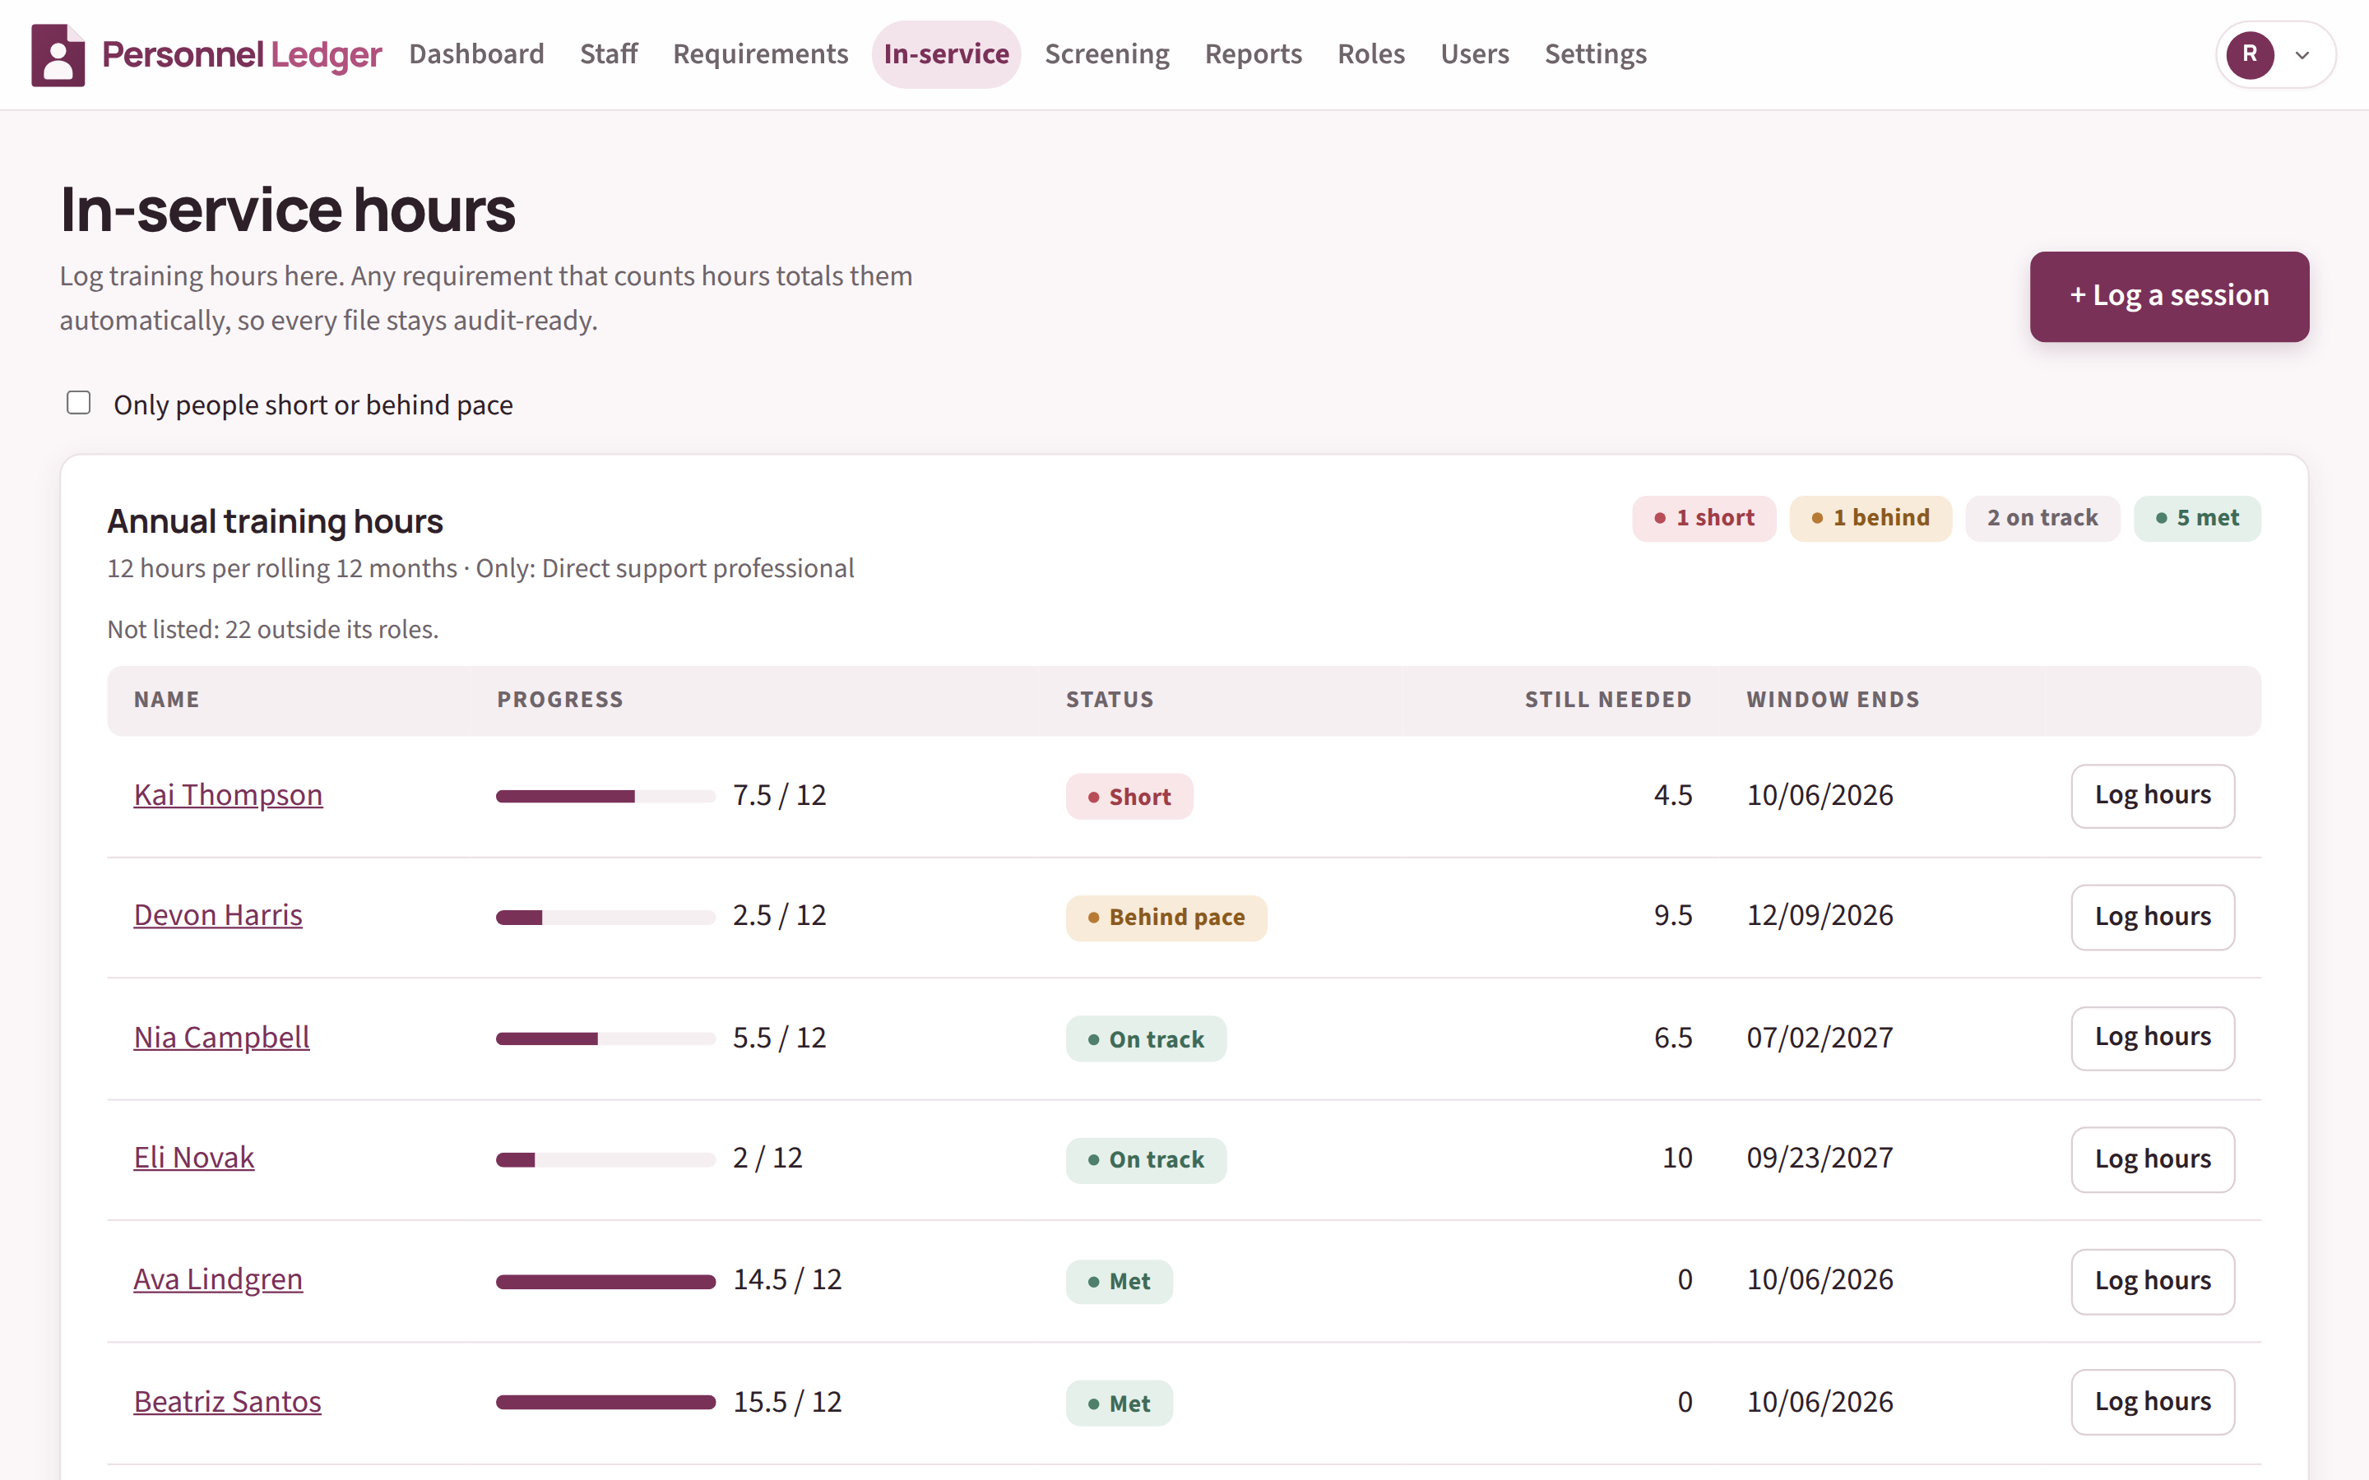Click the Annual training hours heading
This screenshot has height=1480, width=2369.
coord(275,522)
